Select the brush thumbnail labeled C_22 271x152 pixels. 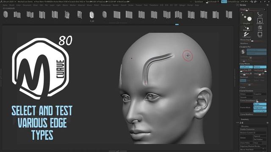(92, 15)
